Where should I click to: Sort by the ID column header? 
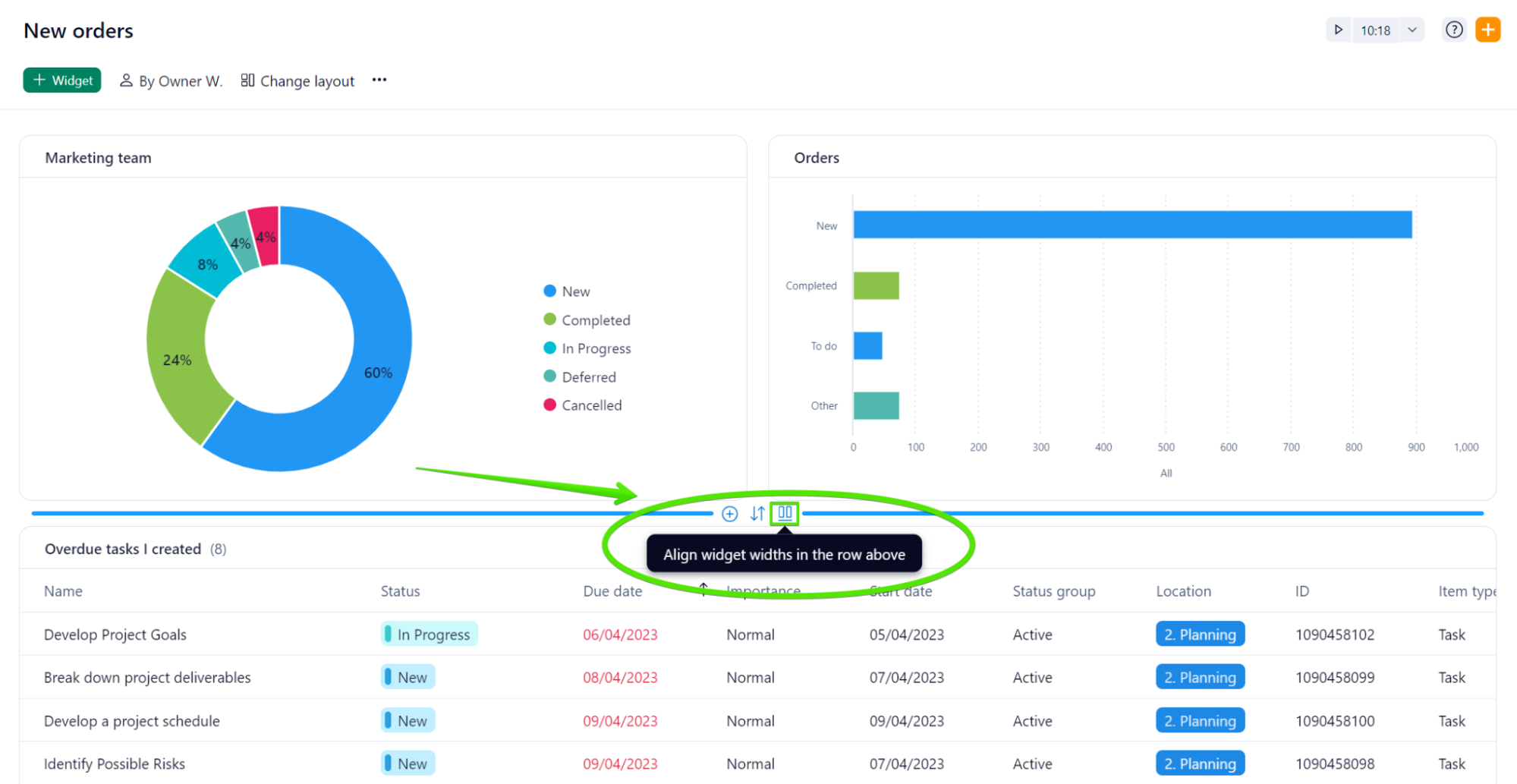pyautogui.click(x=1301, y=591)
